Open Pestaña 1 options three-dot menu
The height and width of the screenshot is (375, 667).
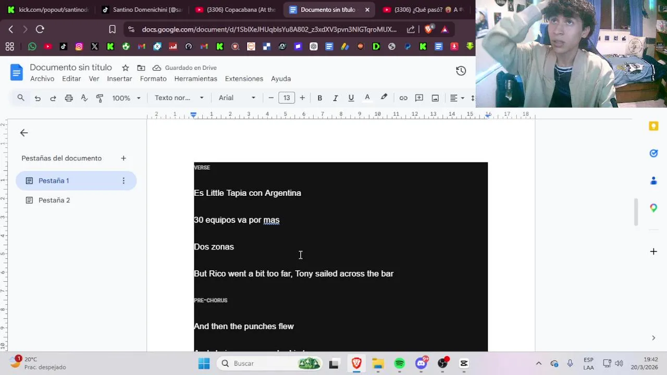(x=123, y=181)
